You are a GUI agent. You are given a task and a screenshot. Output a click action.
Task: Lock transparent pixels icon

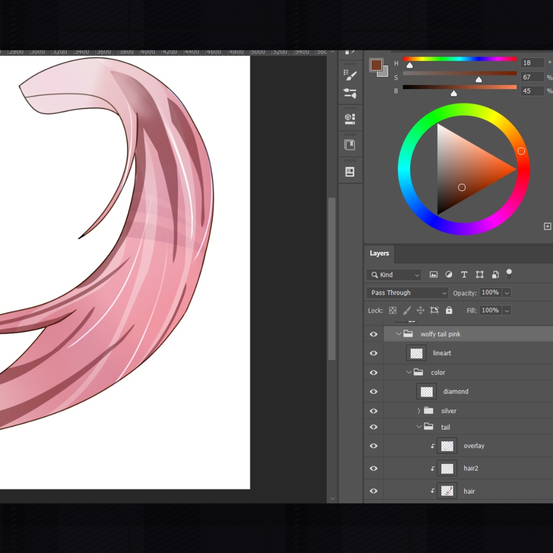click(x=393, y=311)
